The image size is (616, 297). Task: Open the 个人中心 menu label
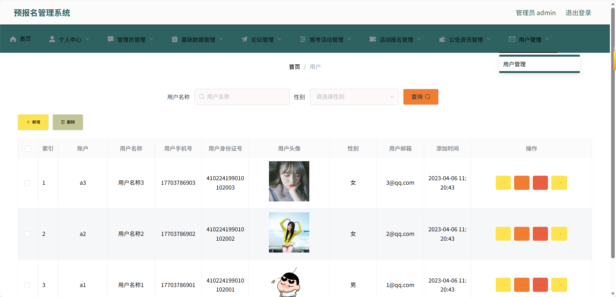pyautogui.click(x=70, y=40)
